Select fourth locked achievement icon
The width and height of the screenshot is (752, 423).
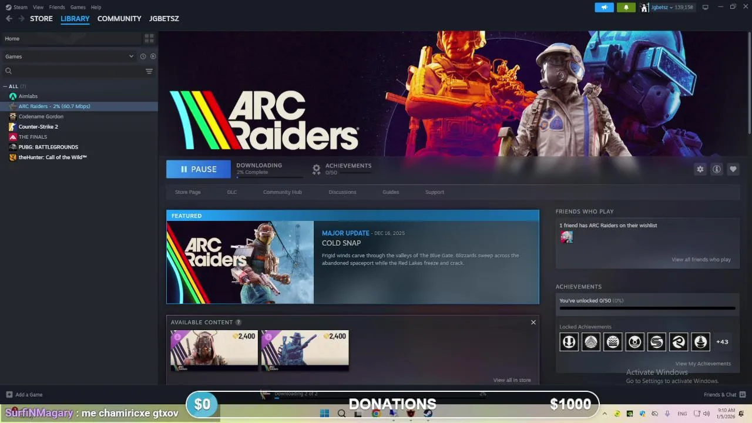click(x=634, y=342)
